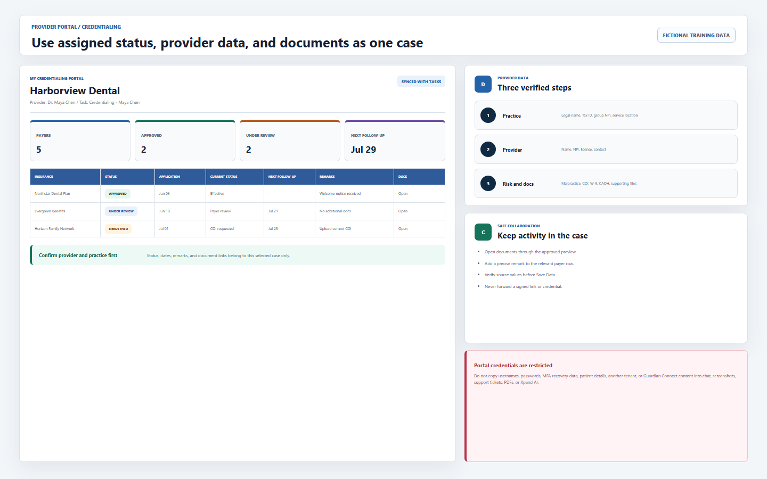Click the Under Review status badge in table

121,211
